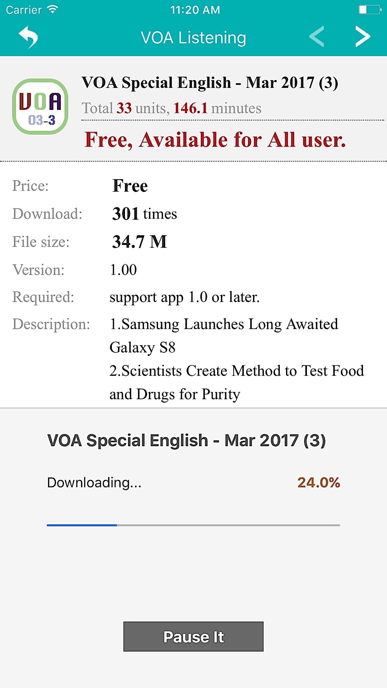387x688 pixels.
Task: Tap the Carrier label in status bar
Action: click(x=24, y=10)
